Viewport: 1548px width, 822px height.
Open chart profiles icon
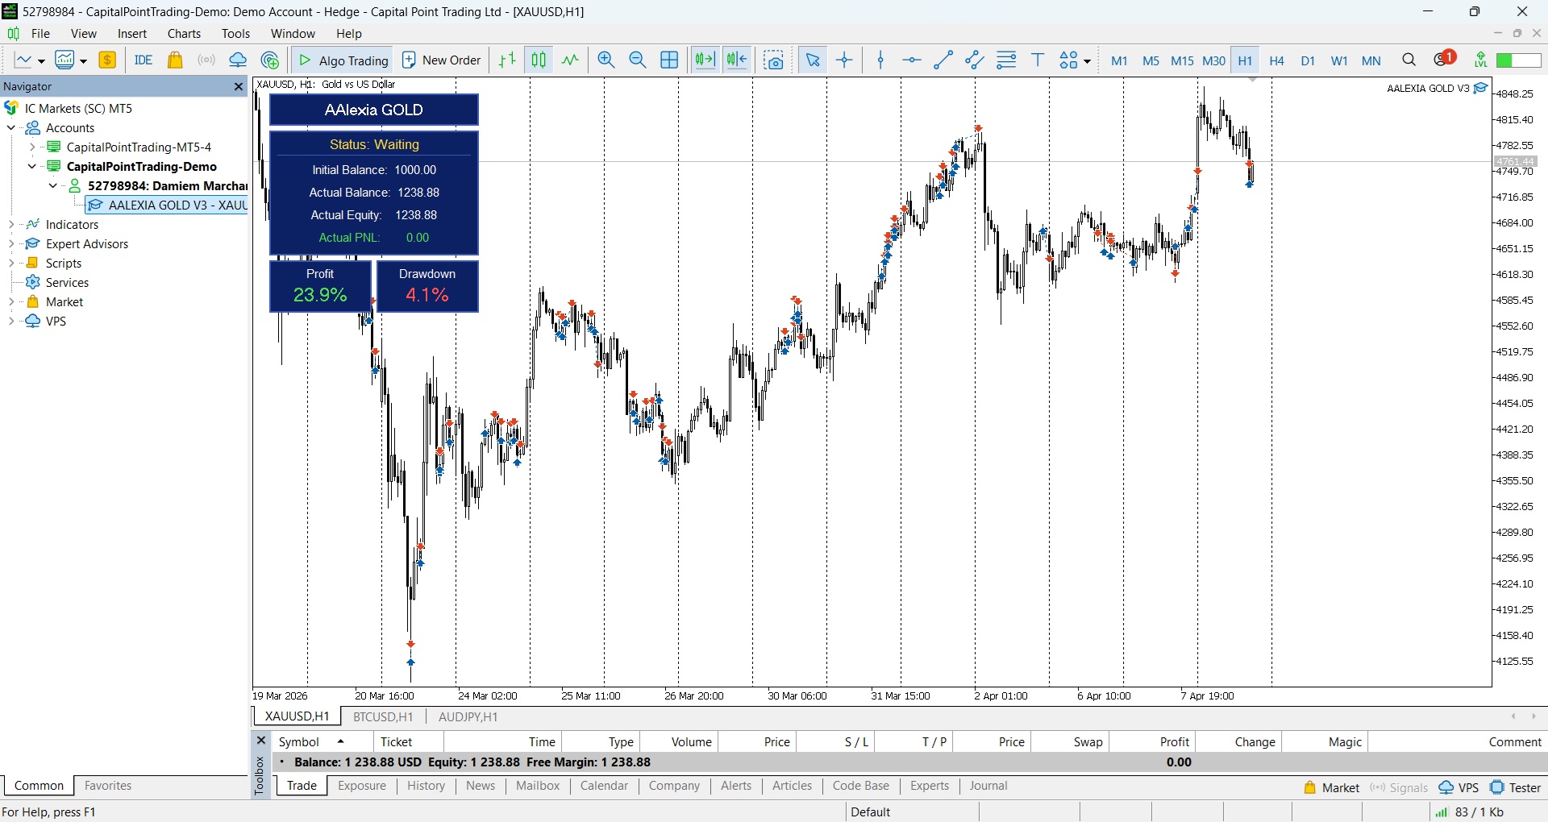pyautogui.click(x=64, y=60)
